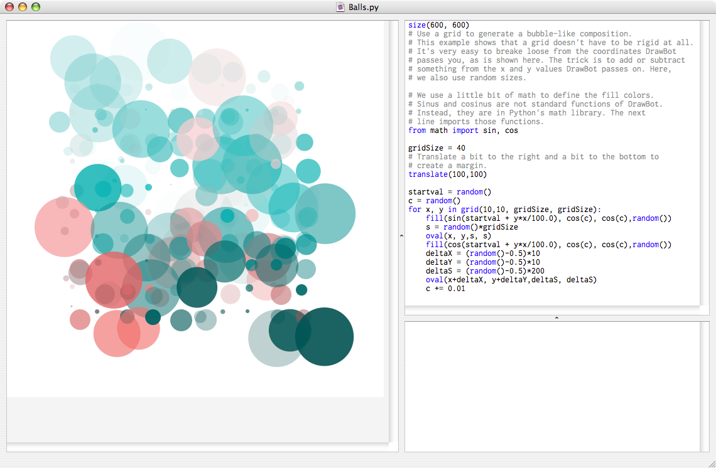716x468 pixels.
Task: Place cursor at the 'c += 0.01' line
Action: (x=445, y=289)
